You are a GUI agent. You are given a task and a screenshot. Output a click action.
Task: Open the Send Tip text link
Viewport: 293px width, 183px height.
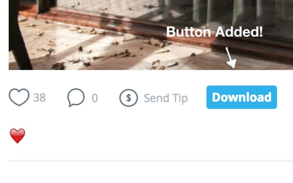(x=166, y=98)
